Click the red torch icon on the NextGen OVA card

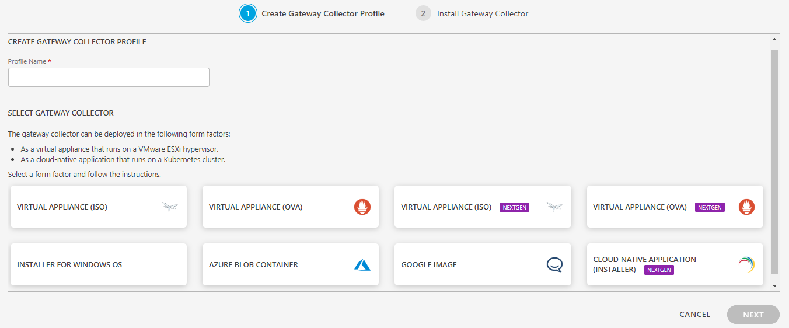(747, 207)
